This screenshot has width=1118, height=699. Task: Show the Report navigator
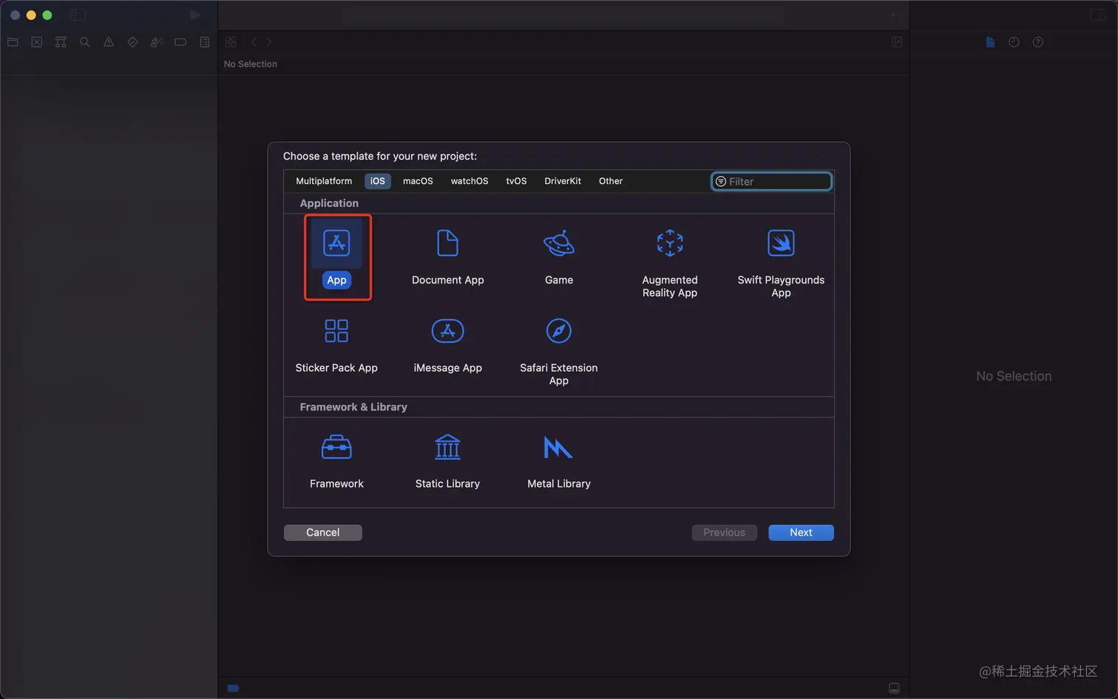[205, 42]
